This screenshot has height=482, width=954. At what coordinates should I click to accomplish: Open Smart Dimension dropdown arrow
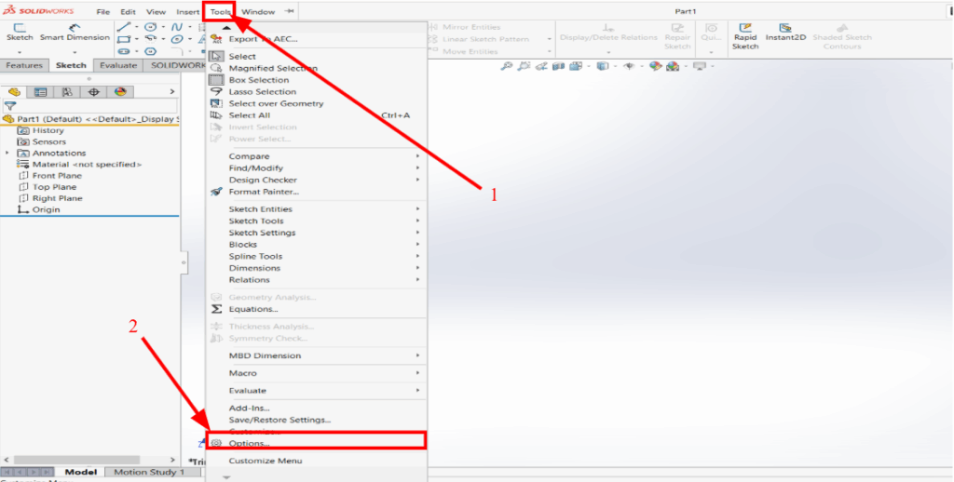tap(75, 52)
